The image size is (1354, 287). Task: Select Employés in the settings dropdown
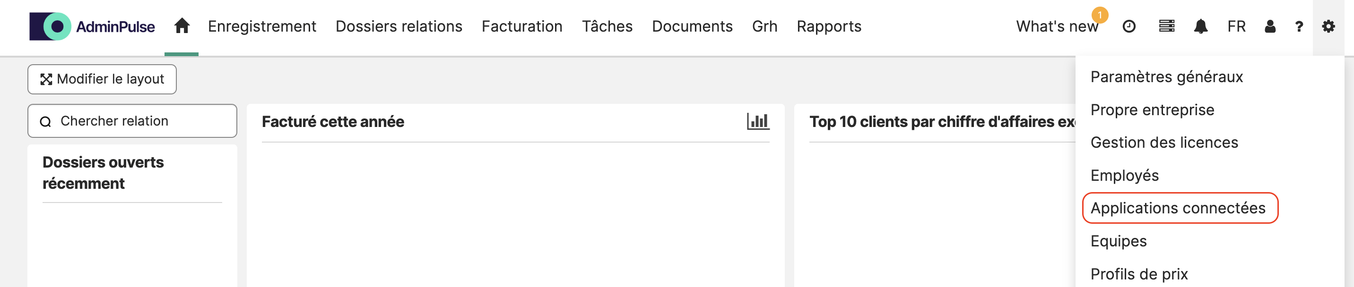pos(1124,175)
